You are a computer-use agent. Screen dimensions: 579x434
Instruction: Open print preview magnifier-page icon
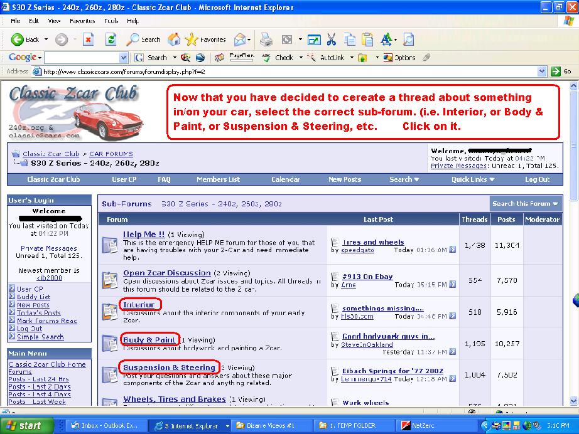click(x=408, y=39)
